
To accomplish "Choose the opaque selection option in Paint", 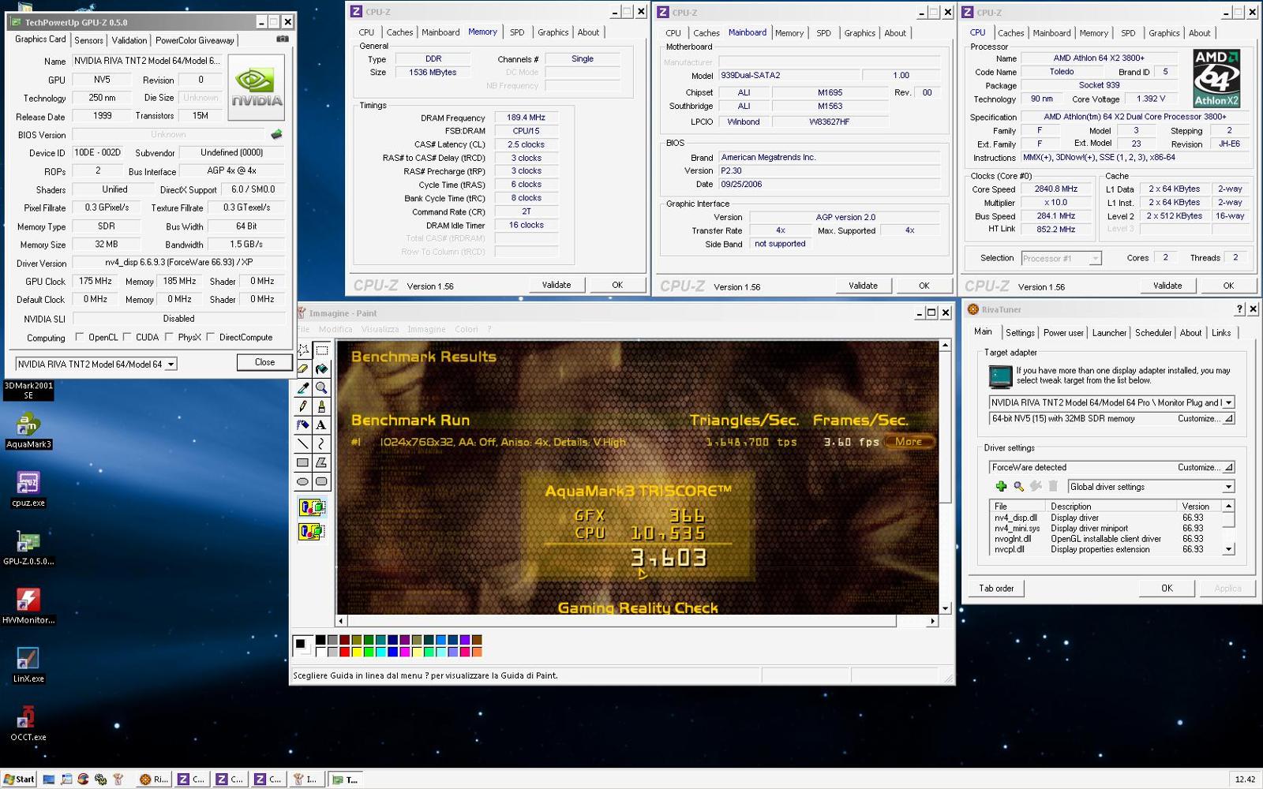I will tap(312, 507).
